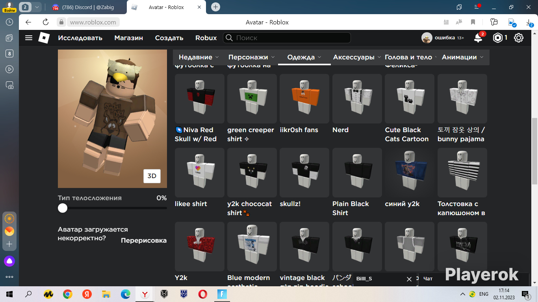Open Robux in Roblox navigation
The image size is (538, 302).
point(206,38)
